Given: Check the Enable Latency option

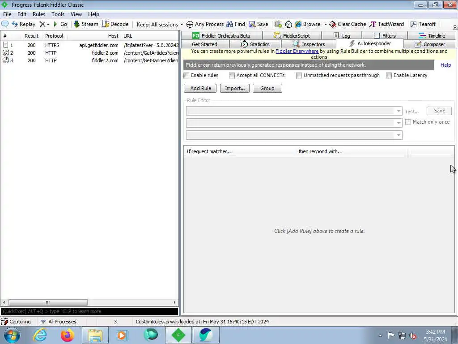Looking at the screenshot, I should pyautogui.click(x=389, y=75).
